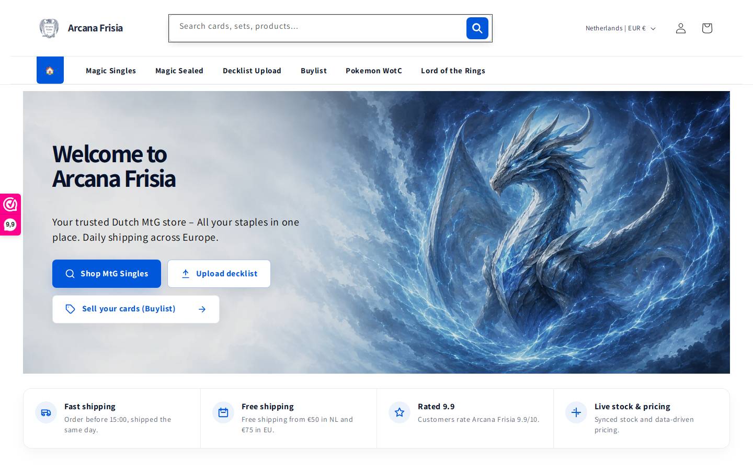Click the Upload decklist button
The height and width of the screenshot is (471, 753).
pyautogui.click(x=219, y=274)
